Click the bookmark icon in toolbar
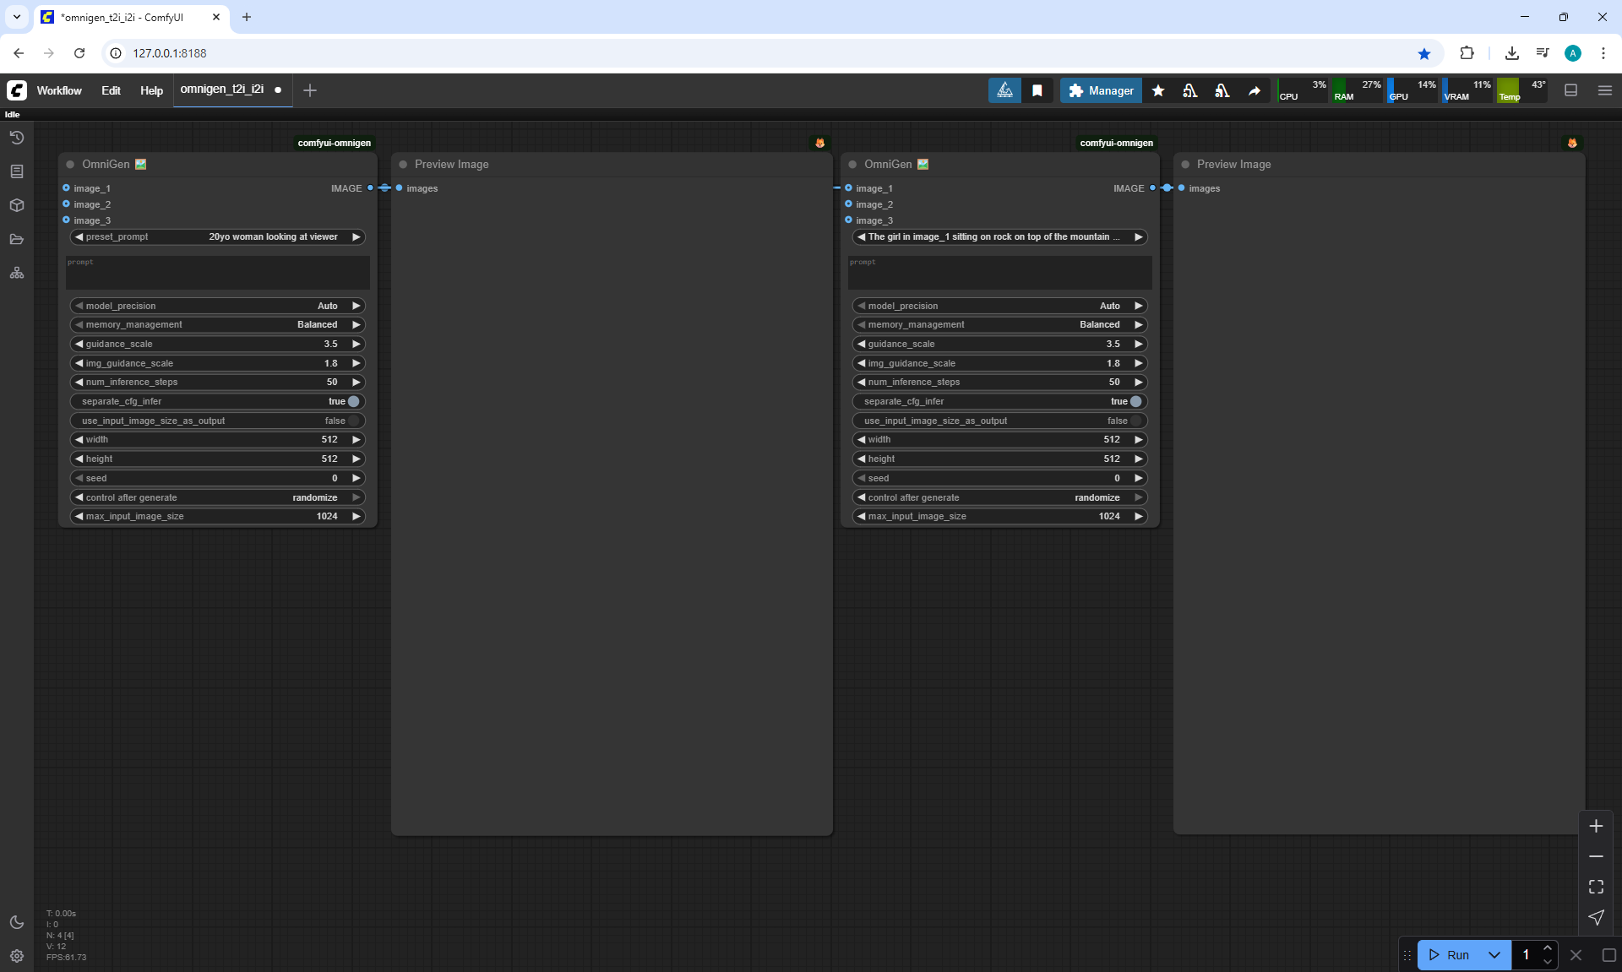Viewport: 1622px width, 972px height. (x=1037, y=90)
